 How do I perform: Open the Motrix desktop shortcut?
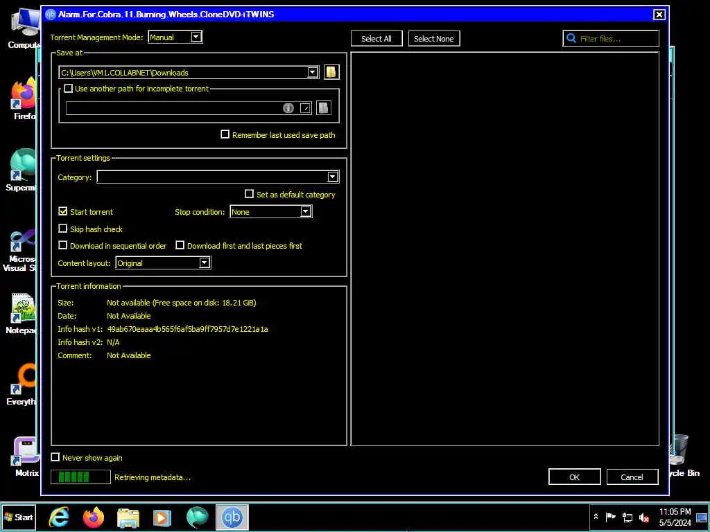tap(26, 457)
